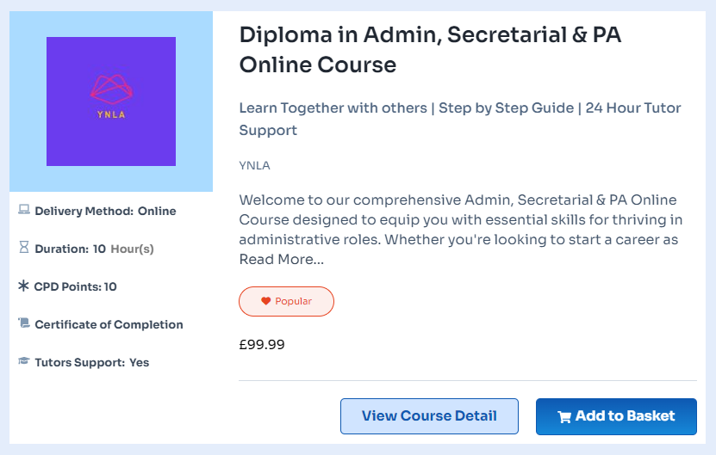The image size is (716, 455).
Task: Click the Tutors Support: Yes label
Action: (92, 362)
